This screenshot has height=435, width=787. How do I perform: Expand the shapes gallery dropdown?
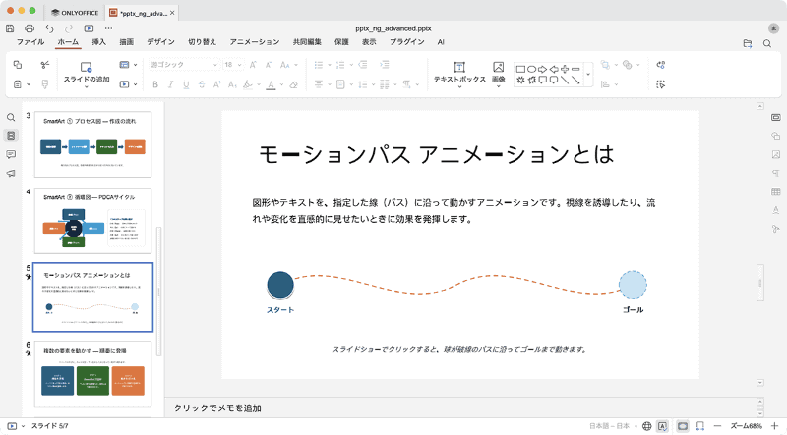[x=588, y=75]
